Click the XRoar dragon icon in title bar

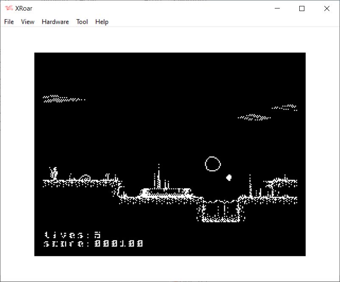[x=8, y=8]
